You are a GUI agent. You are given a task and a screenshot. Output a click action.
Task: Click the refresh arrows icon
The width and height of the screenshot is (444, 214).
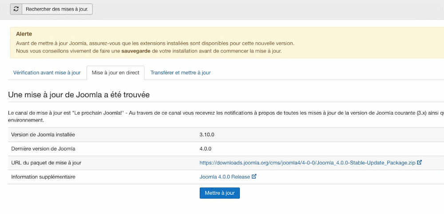(x=16, y=9)
